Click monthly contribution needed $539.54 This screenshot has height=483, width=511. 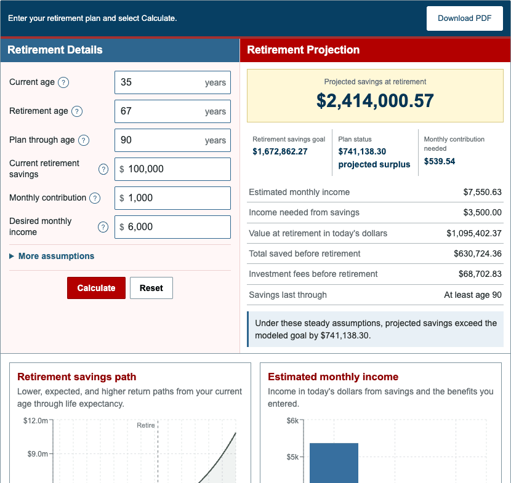coord(440,161)
